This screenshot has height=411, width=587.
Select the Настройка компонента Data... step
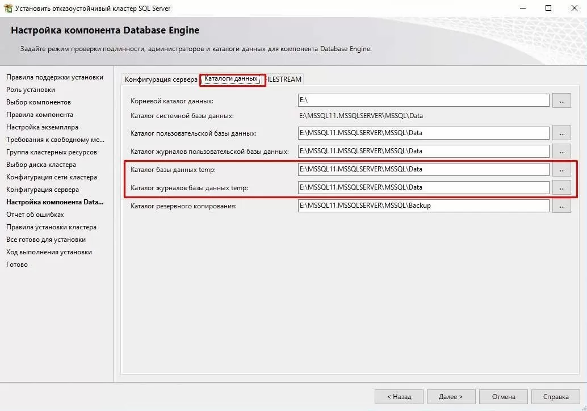pos(54,202)
